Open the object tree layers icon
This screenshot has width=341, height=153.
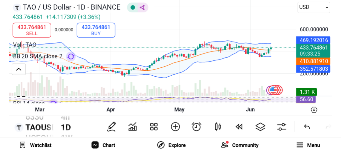point(260,126)
